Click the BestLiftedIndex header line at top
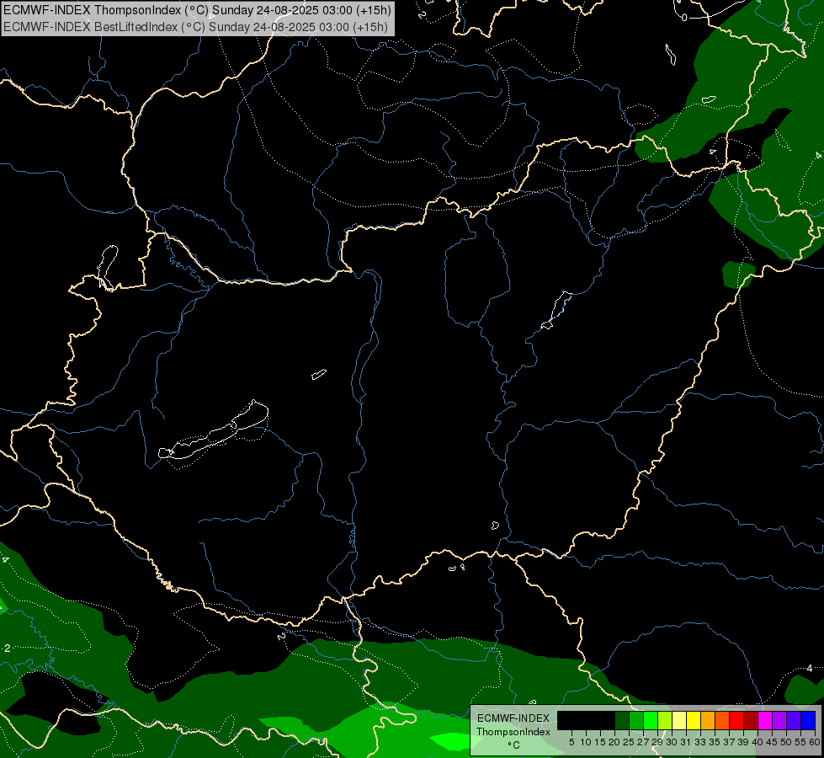The width and height of the screenshot is (824, 758). coord(195,27)
